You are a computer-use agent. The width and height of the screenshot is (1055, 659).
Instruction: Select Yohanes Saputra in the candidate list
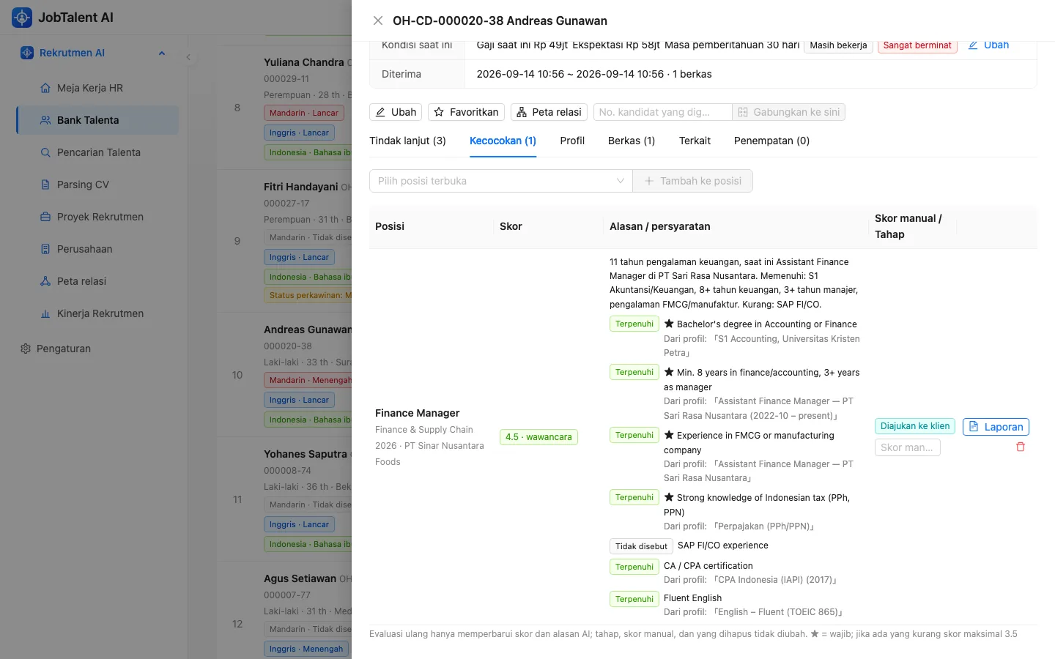306,454
